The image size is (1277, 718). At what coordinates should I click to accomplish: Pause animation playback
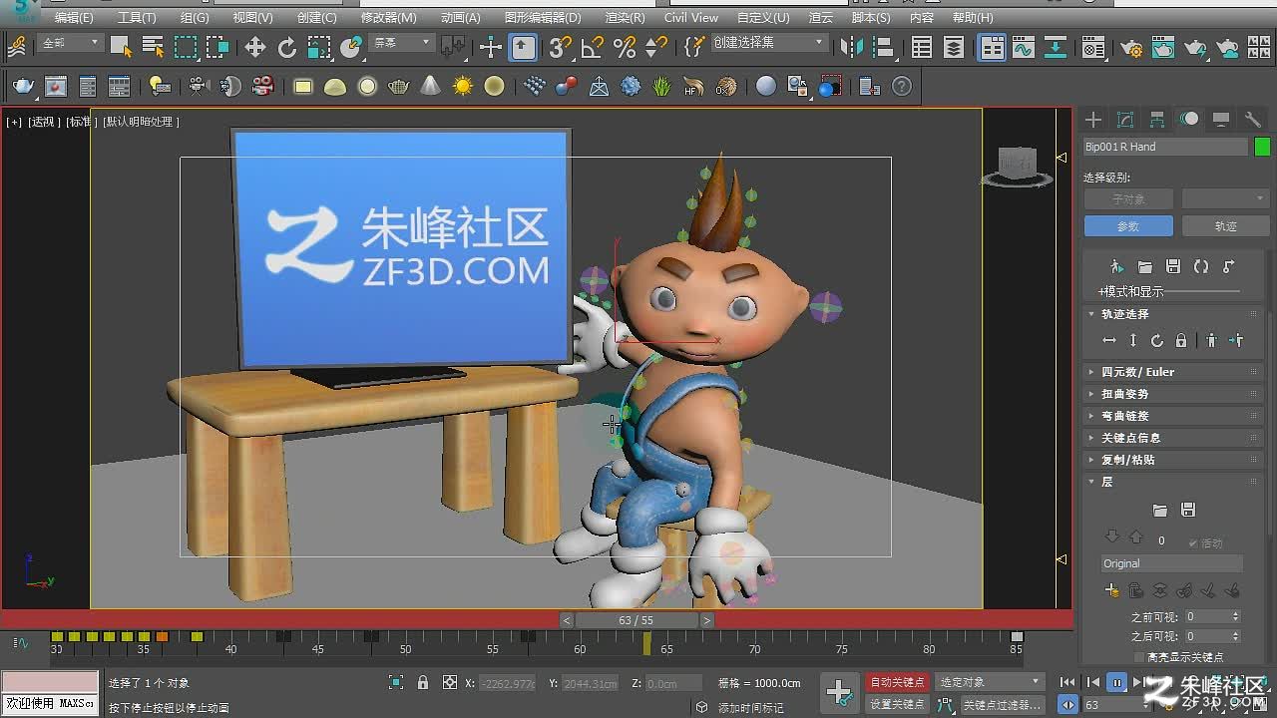click(x=1116, y=682)
